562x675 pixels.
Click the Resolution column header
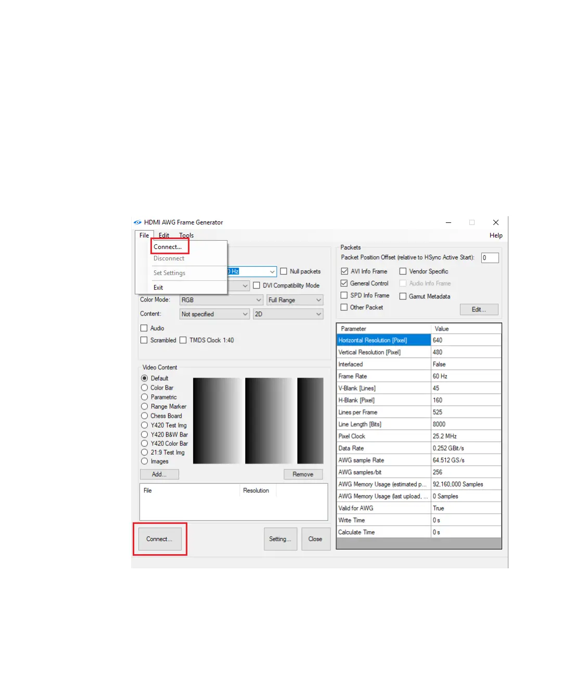click(x=258, y=491)
